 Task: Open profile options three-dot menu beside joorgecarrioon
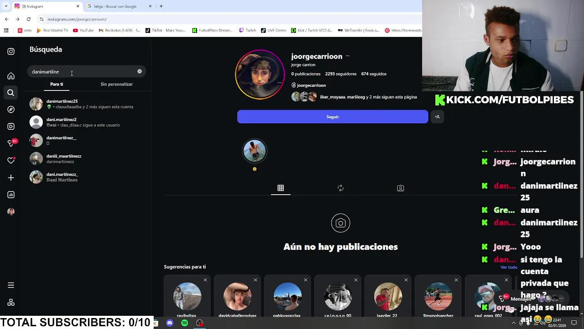pos(348,56)
